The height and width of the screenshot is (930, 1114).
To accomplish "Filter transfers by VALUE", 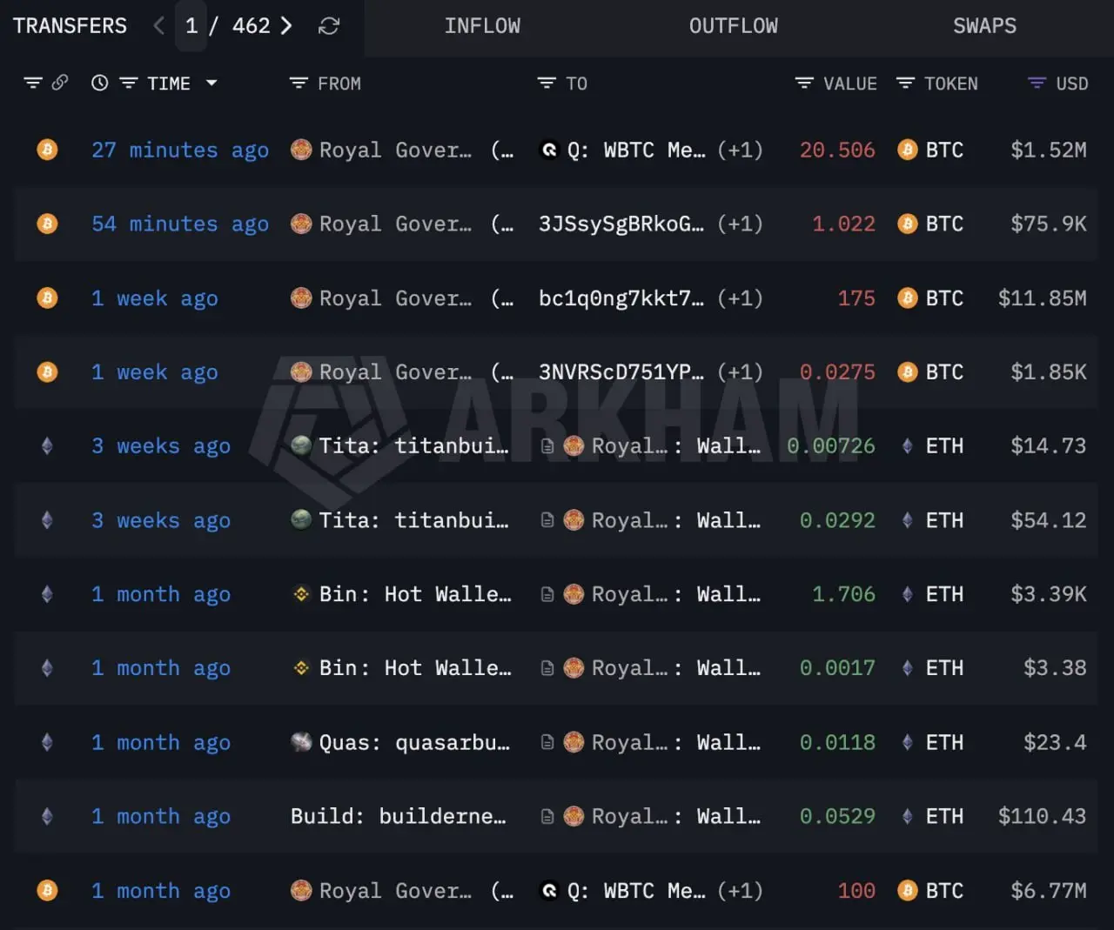I will pos(804,83).
